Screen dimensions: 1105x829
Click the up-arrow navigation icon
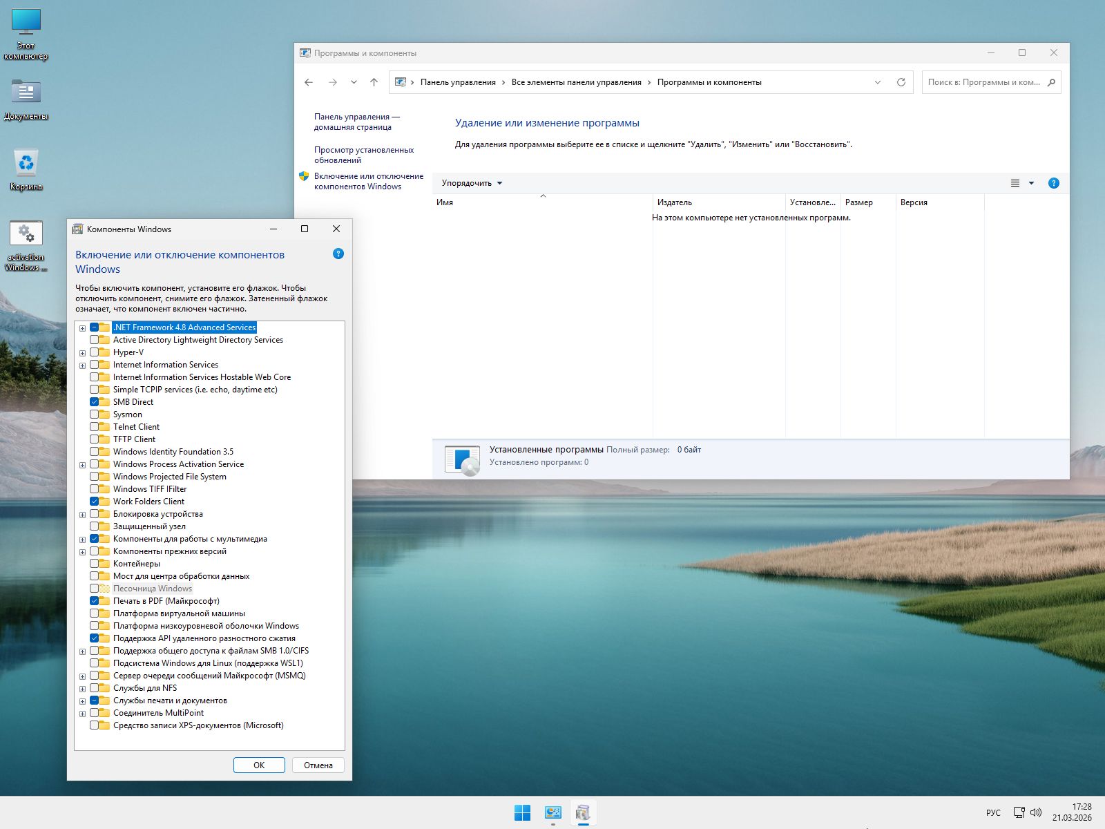[374, 82]
